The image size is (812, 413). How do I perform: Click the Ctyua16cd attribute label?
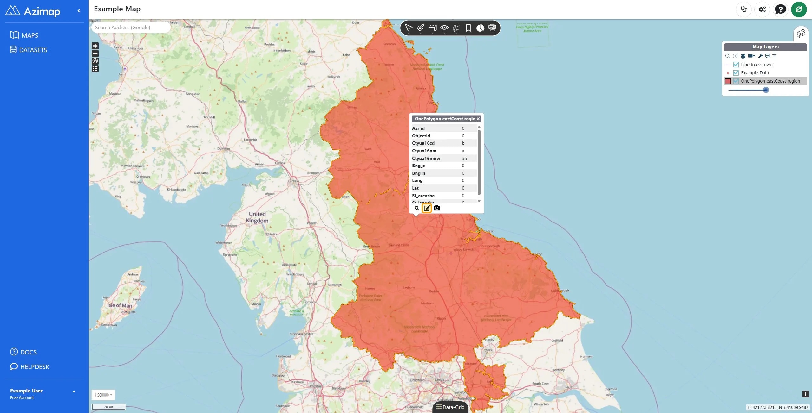tap(423, 143)
